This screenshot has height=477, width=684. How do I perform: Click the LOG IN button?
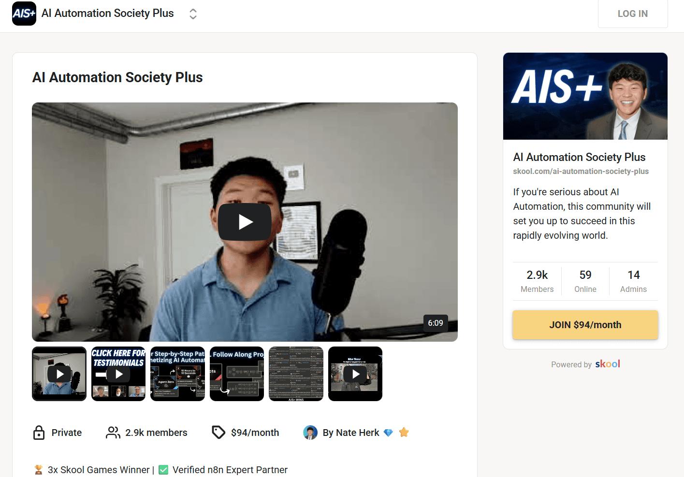[x=632, y=14]
